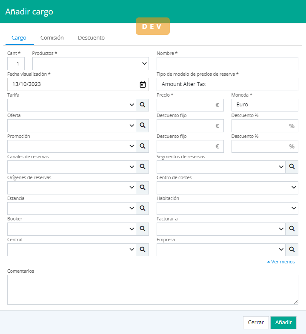Open the calendar picker for Fecha visualización
Screen dimensions: 306x334
click(143, 84)
